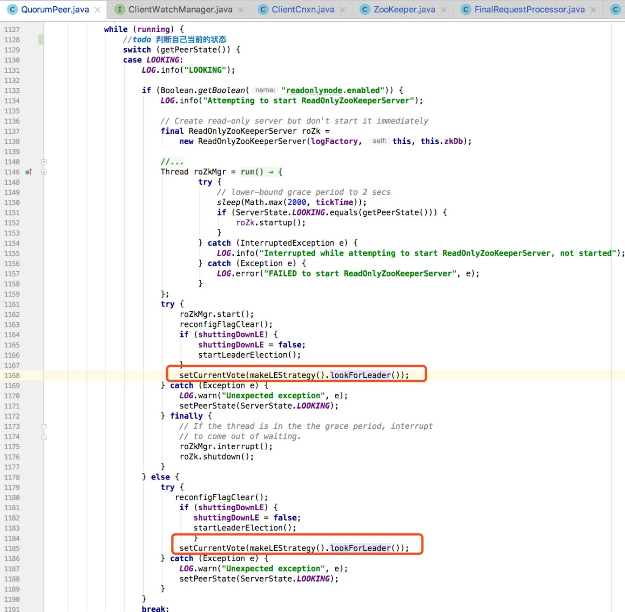Click 'getBoolean' method call at line 1133
The image size is (625, 612).
(221, 91)
